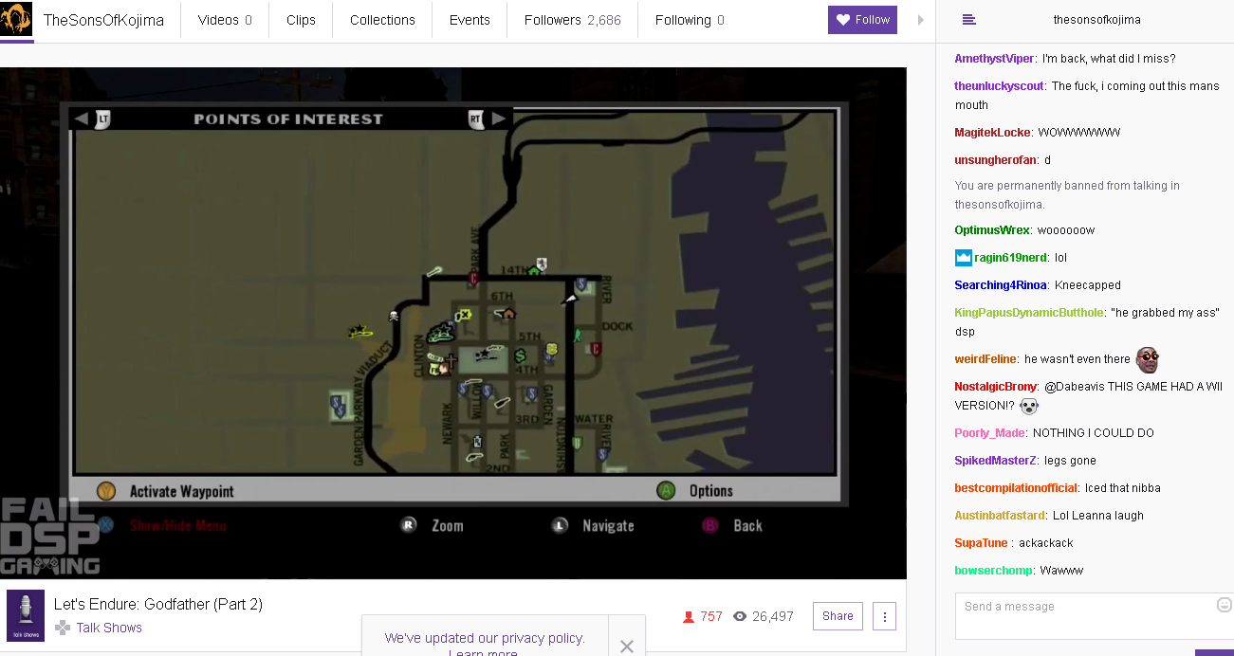Viewport: 1234px width, 656px height.
Task: Click the Talk Shows category thumbnail
Action: [26, 615]
